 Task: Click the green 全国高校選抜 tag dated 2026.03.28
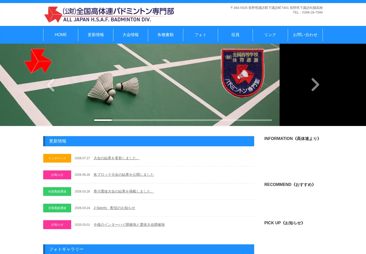click(57, 192)
